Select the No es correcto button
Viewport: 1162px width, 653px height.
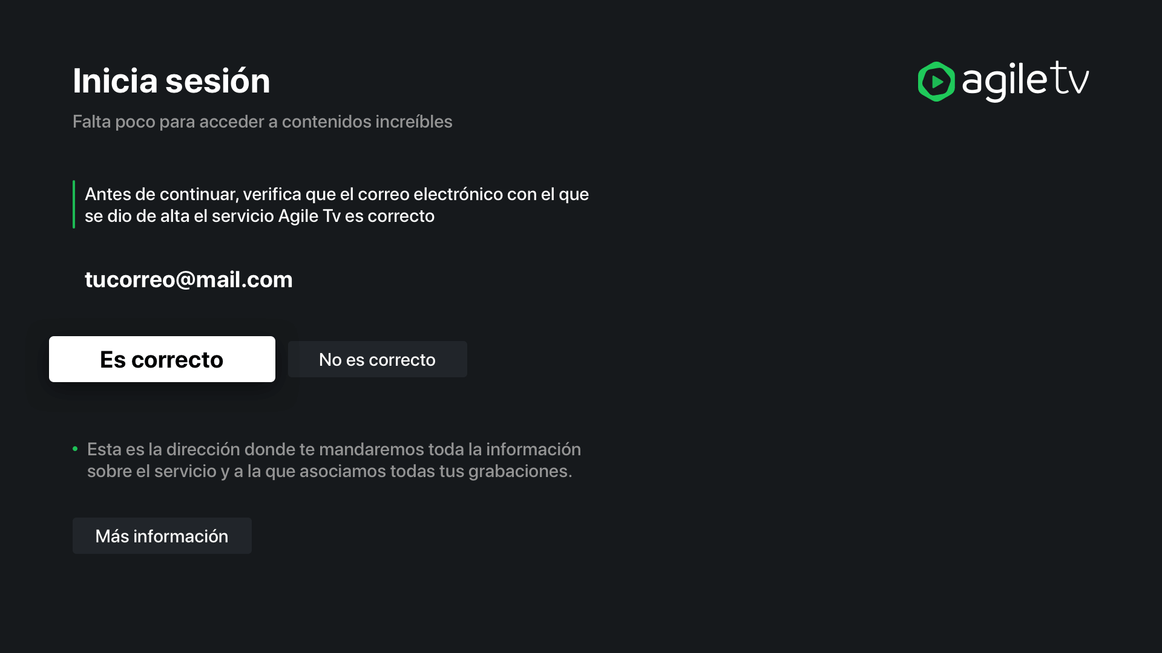[378, 359]
